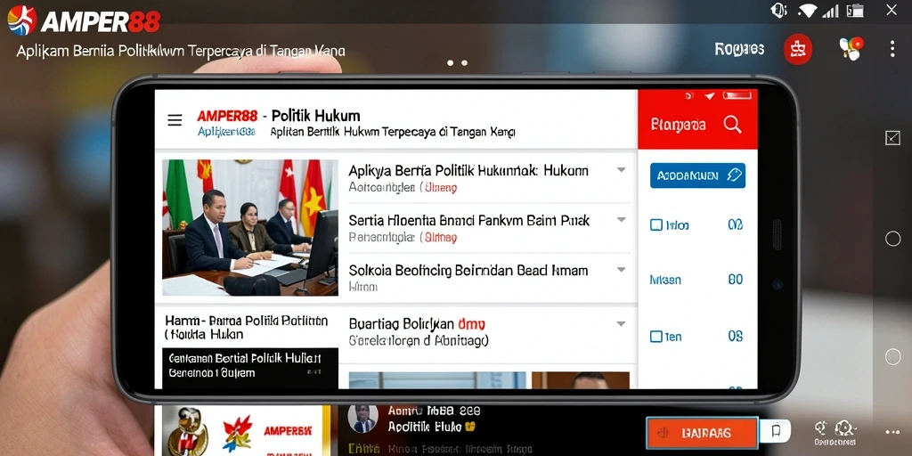The width and height of the screenshot is (912, 456).
Task: Open the red header tab label in phone
Action: pos(679,125)
